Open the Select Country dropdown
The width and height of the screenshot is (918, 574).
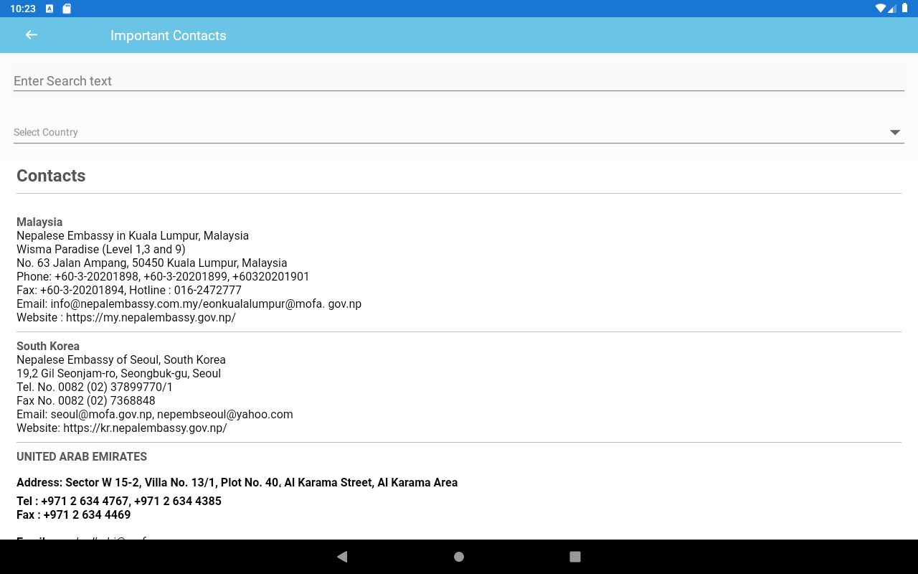click(458, 132)
